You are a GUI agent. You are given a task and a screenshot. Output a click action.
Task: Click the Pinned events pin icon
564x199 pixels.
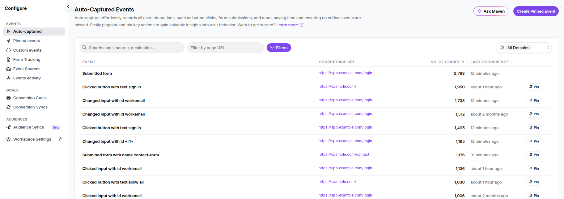(9, 41)
